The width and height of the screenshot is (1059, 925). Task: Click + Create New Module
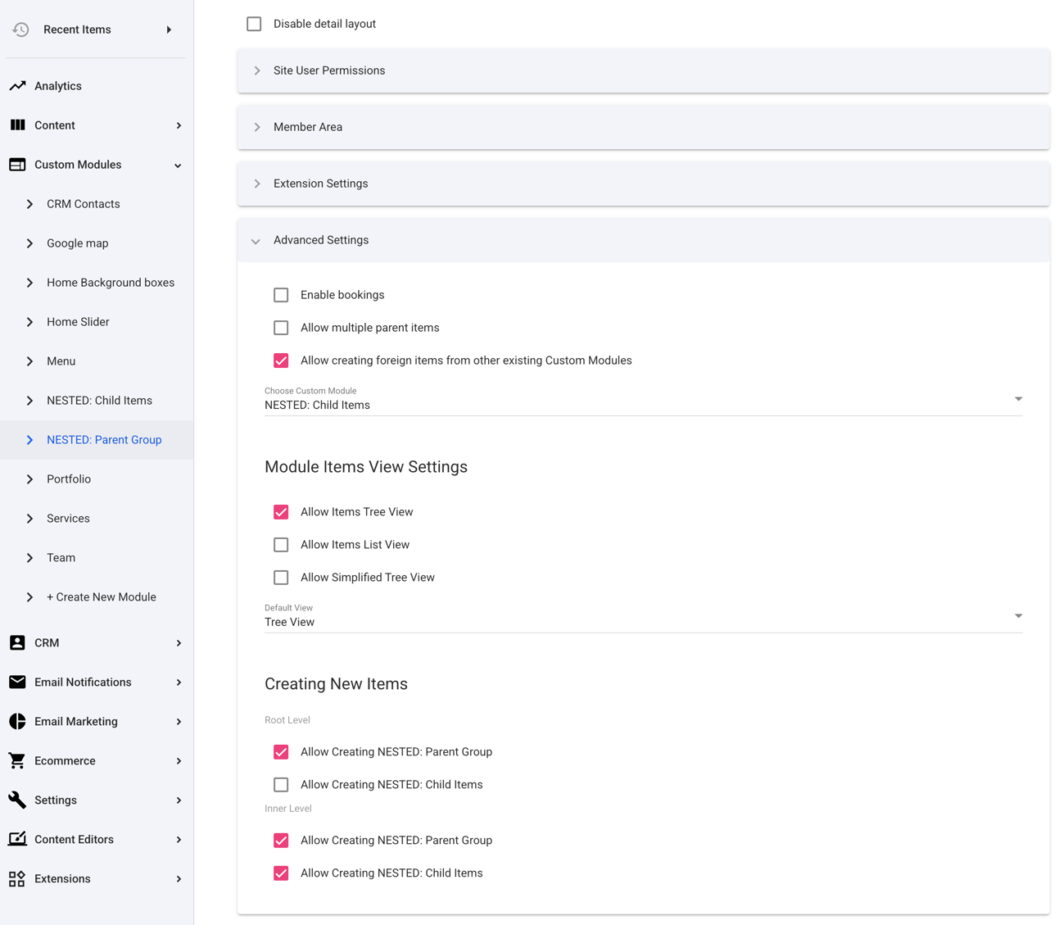point(102,596)
